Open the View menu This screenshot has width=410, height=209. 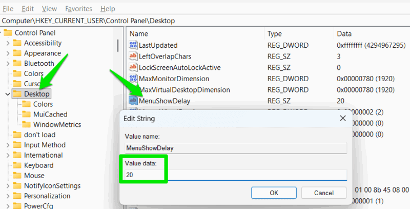pos(49,9)
